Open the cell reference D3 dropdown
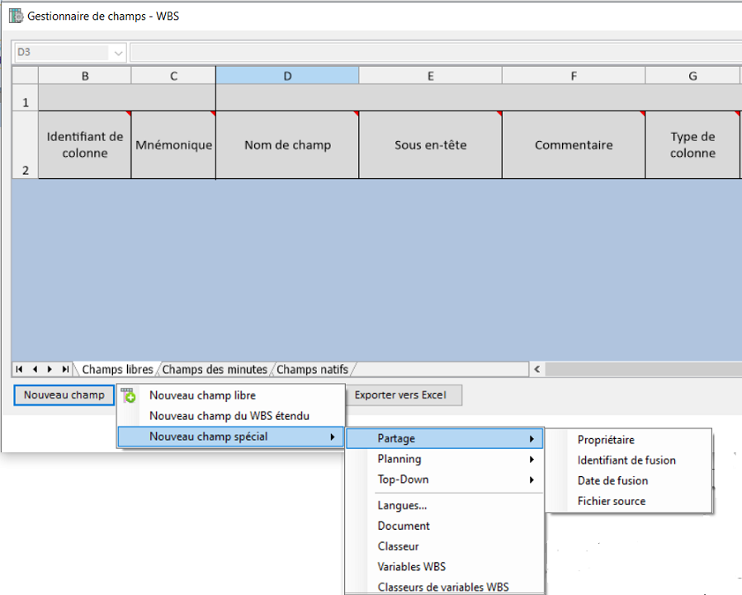 click(119, 53)
